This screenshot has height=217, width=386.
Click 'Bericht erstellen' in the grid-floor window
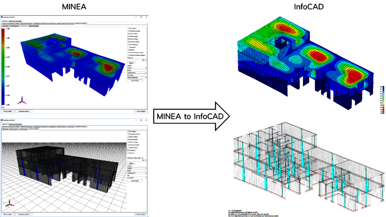coord(7,214)
